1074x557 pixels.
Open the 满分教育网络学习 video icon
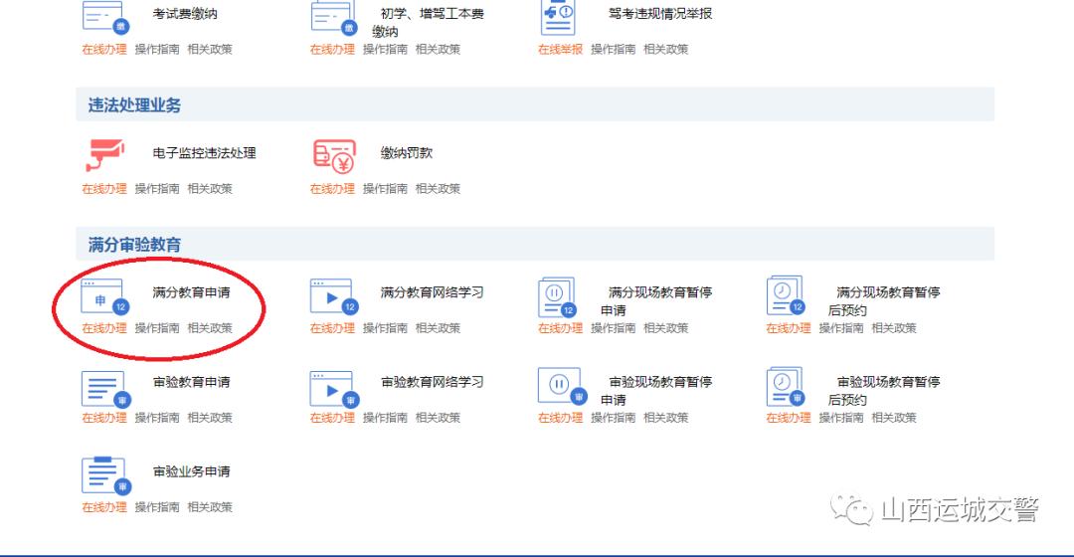(x=333, y=296)
